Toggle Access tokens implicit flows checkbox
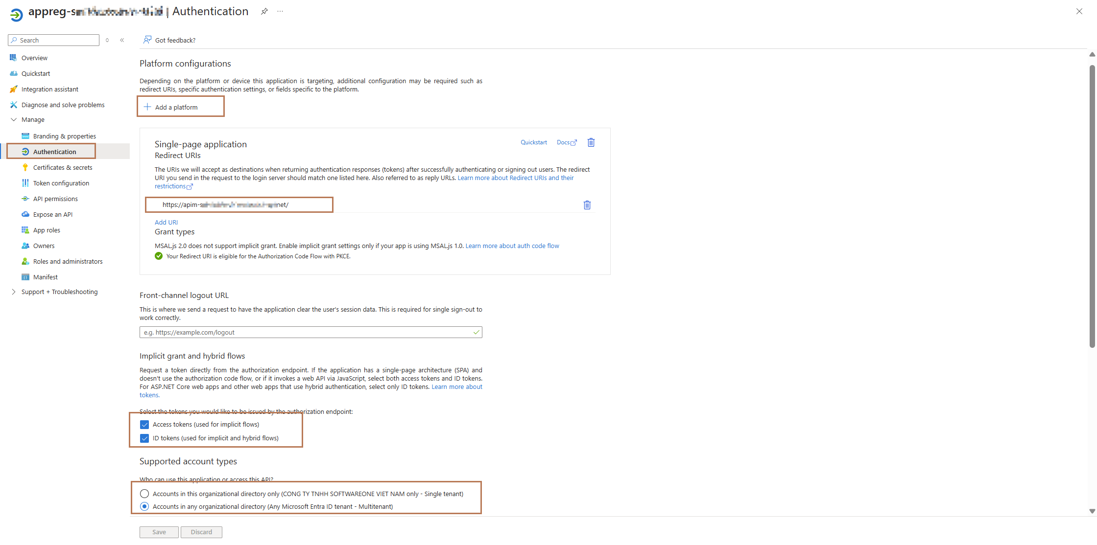The image size is (1097, 545). [x=144, y=425]
